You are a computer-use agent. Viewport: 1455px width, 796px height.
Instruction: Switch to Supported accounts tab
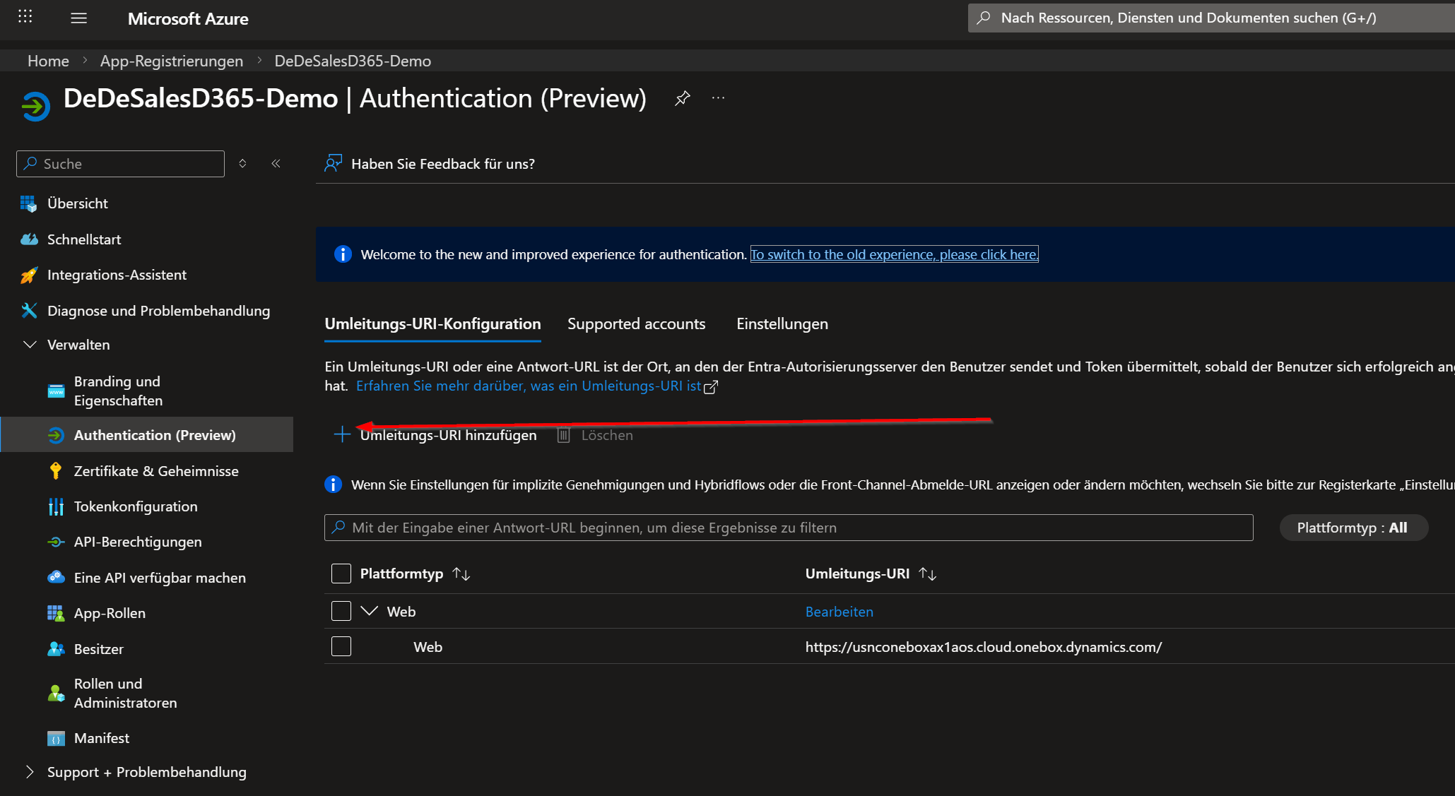(637, 323)
